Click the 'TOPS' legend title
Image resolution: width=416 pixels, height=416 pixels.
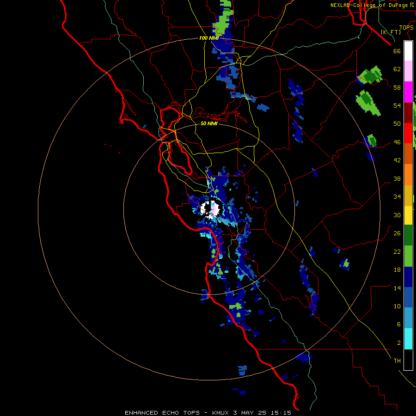pyautogui.click(x=406, y=28)
